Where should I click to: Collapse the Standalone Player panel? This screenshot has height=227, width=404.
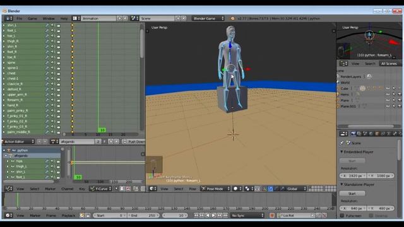pos(342,185)
